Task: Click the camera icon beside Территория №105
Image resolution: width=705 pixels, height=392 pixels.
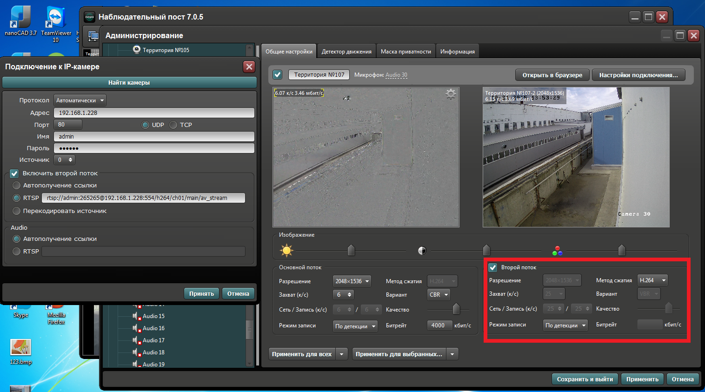Action: tap(136, 50)
